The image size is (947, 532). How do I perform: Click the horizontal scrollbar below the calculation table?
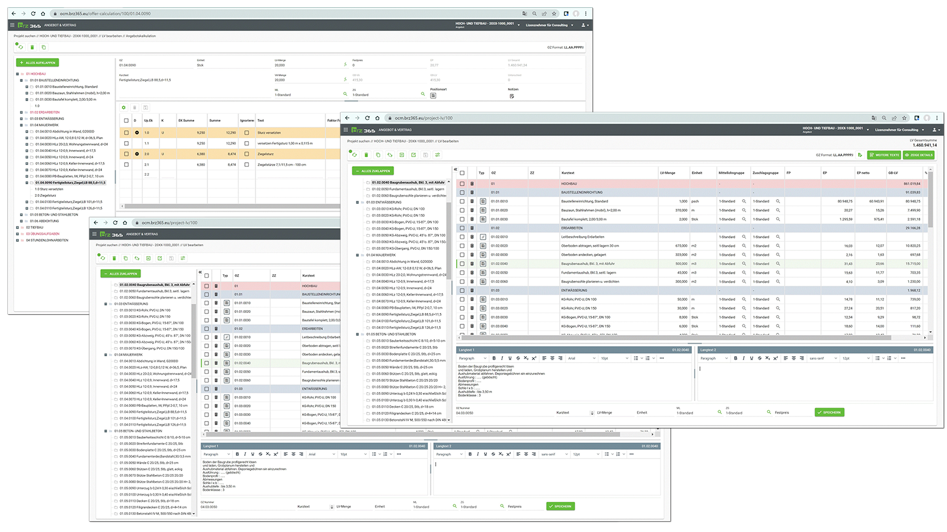point(233,206)
